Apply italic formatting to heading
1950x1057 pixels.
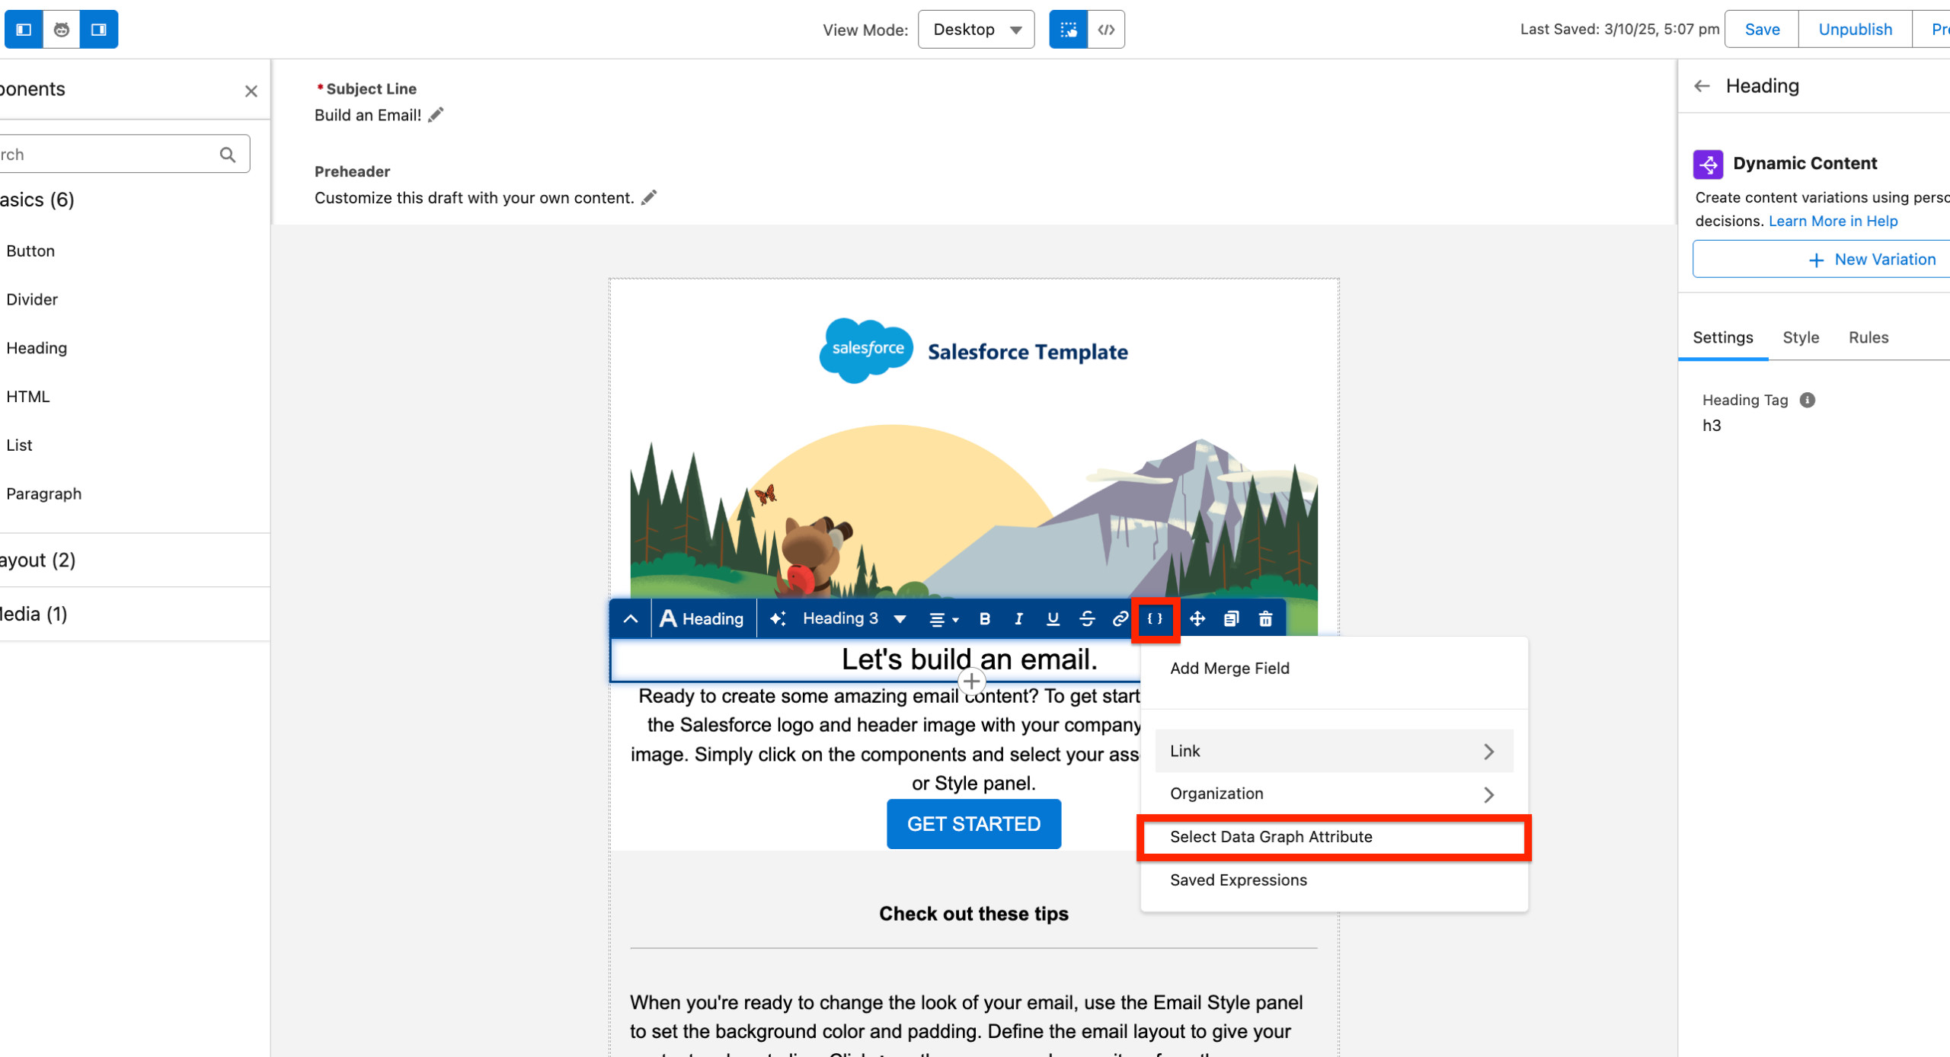[1018, 619]
